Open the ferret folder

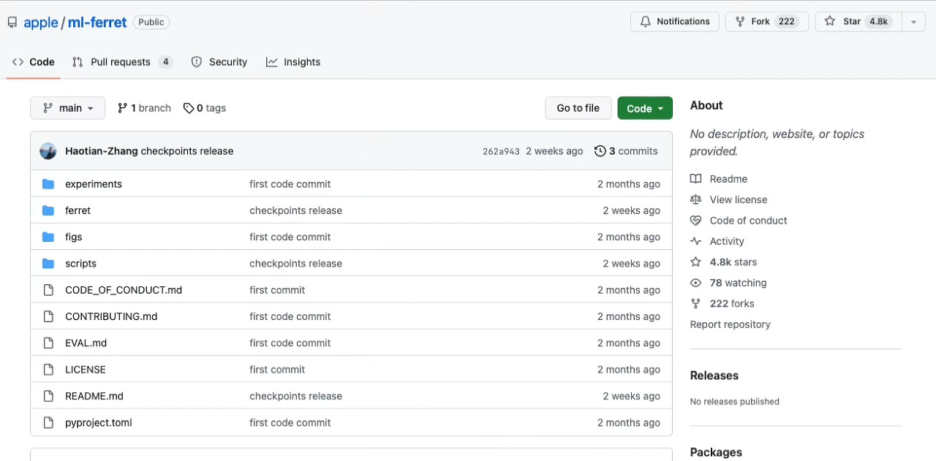coord(78,210)
